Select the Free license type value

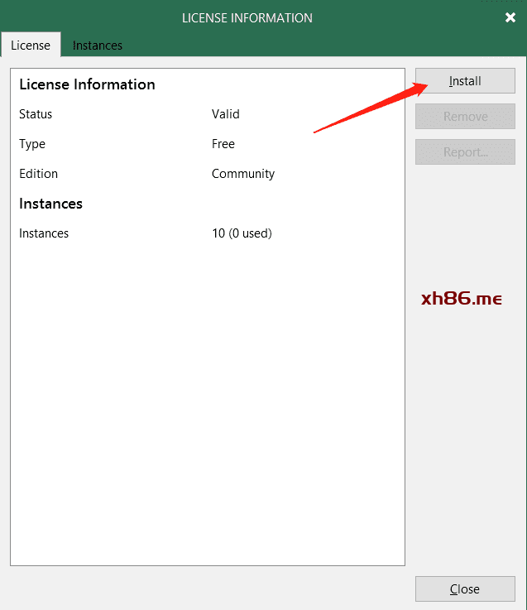click(x=223, y=144)
